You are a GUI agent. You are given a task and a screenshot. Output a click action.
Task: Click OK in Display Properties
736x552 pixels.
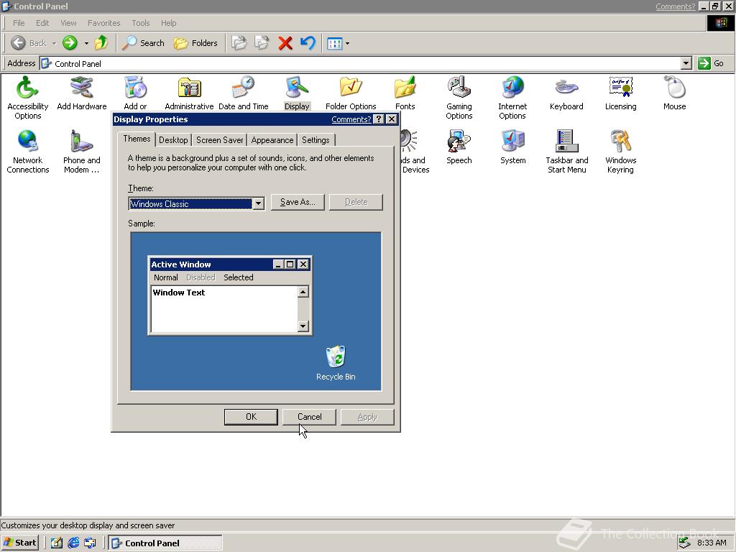tap(251, 417)
